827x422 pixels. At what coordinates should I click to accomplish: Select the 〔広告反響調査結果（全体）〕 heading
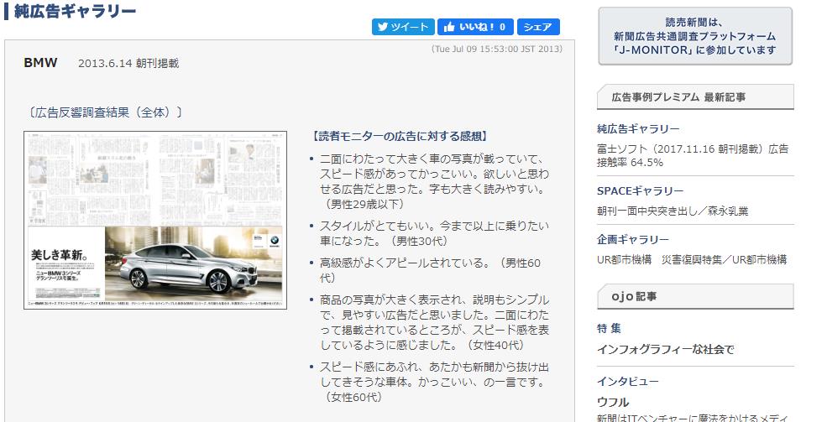click(106, 112)
